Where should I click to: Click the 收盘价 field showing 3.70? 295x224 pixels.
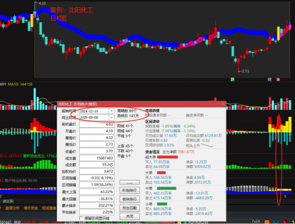click(x=97, y=151)
